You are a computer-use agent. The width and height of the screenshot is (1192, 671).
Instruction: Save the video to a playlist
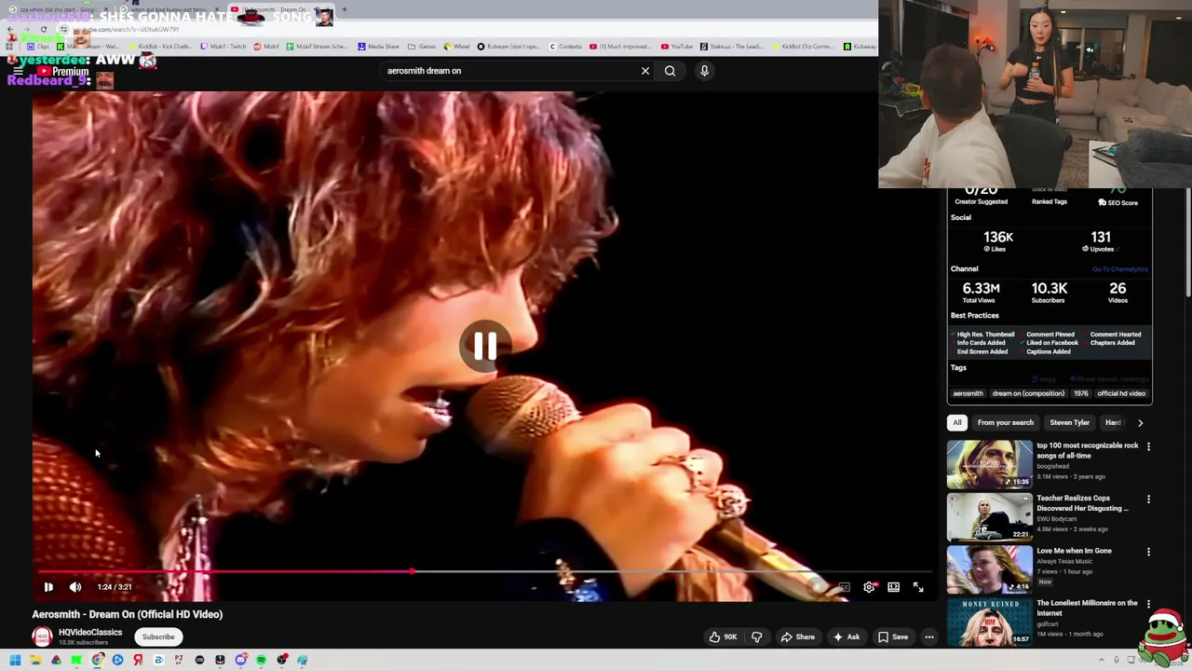892,637
